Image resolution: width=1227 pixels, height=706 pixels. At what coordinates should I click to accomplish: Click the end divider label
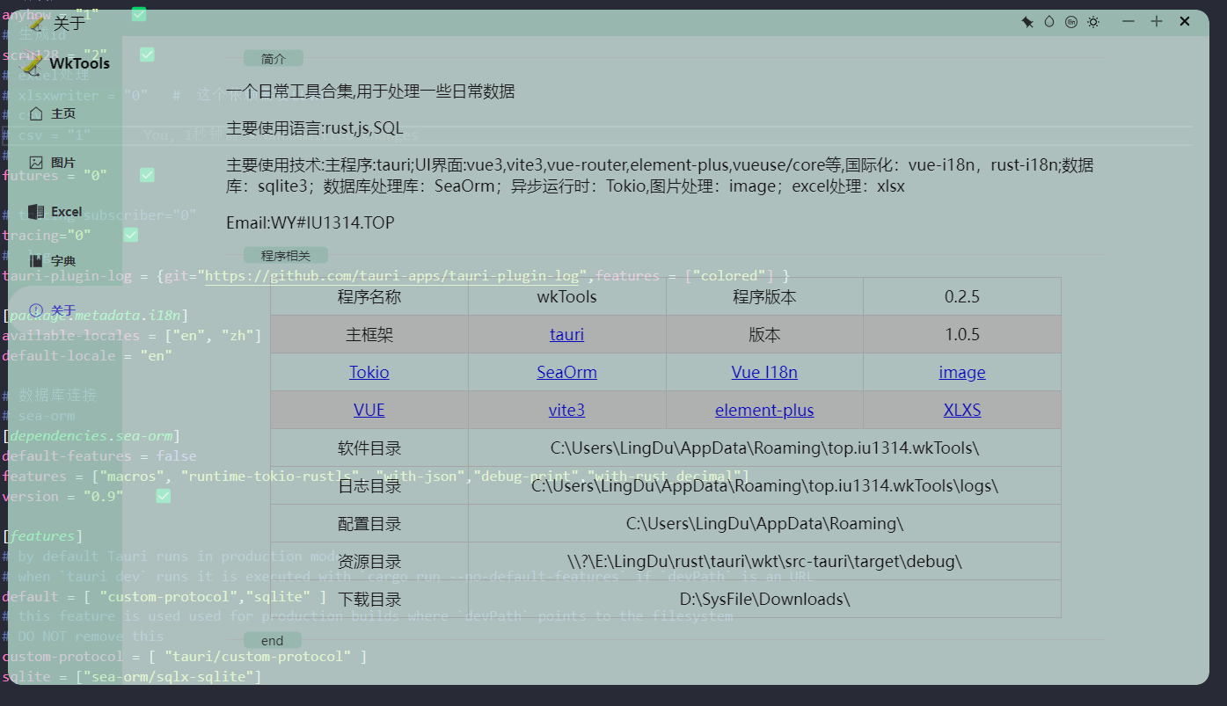pyautogui.click(x=273, y=641)
